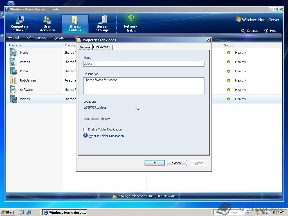
Task: Launch Internet Explorer from quick launch
Action: click(29, 212)
